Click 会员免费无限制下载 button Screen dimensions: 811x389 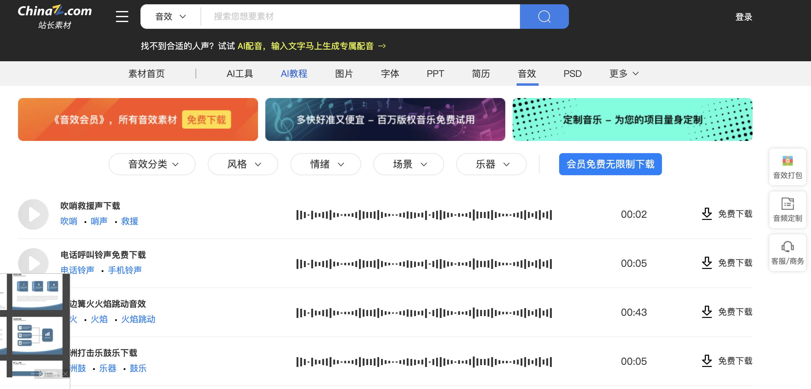pyautogui.click(x=610, y=164)
